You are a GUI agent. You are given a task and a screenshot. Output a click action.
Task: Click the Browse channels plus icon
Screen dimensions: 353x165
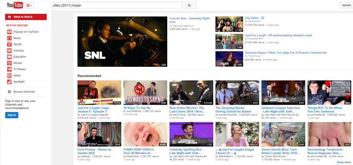(9, 92)
